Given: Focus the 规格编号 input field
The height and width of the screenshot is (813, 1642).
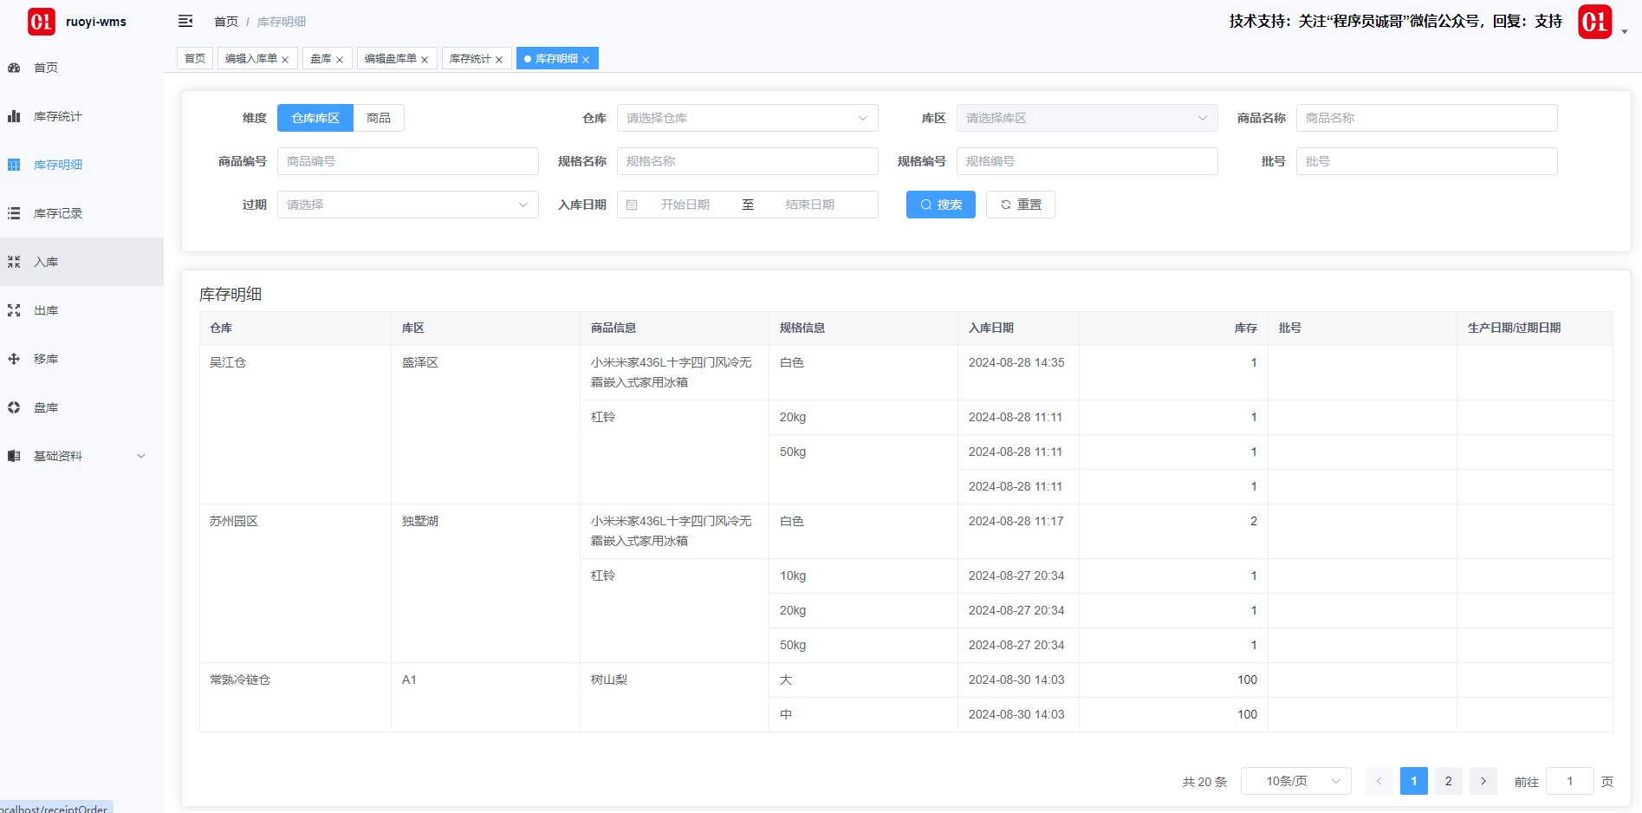Looking at the screenshot, I should click(x=1087, y=161).
